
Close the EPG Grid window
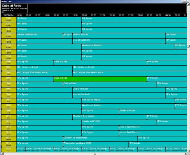coord(188,1)
